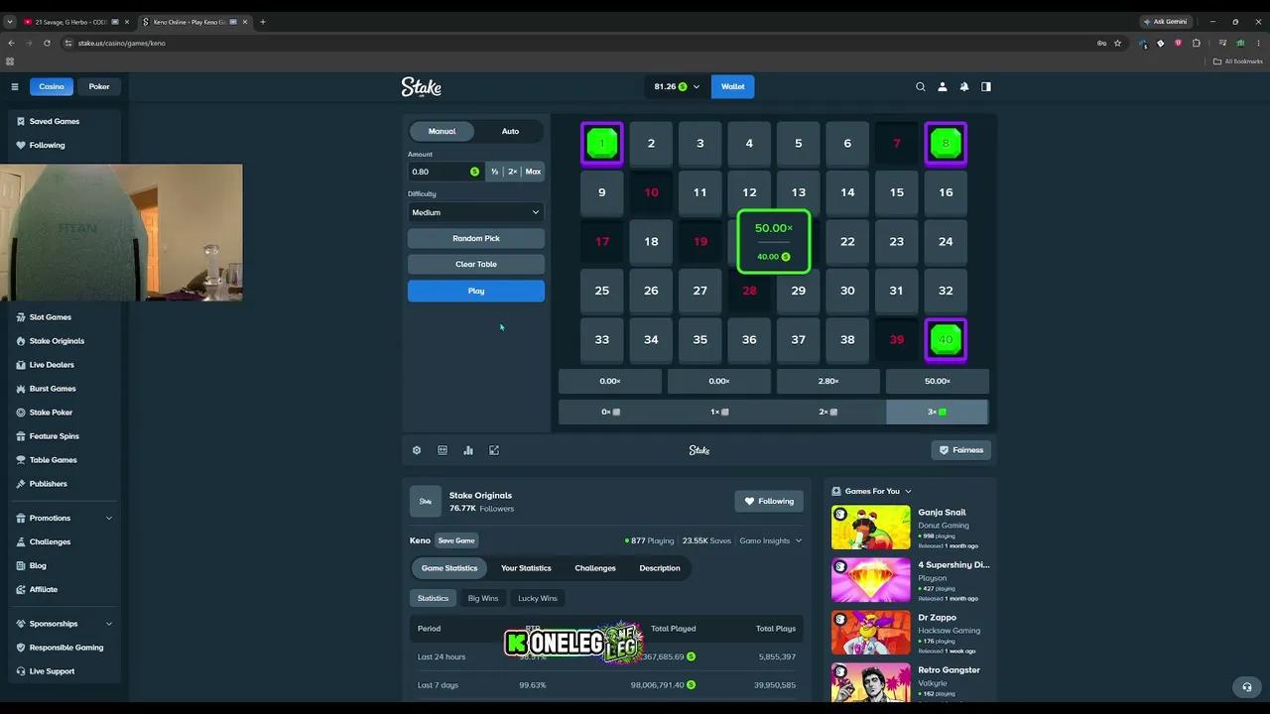Open the Challenges tab

coord(595,568)
